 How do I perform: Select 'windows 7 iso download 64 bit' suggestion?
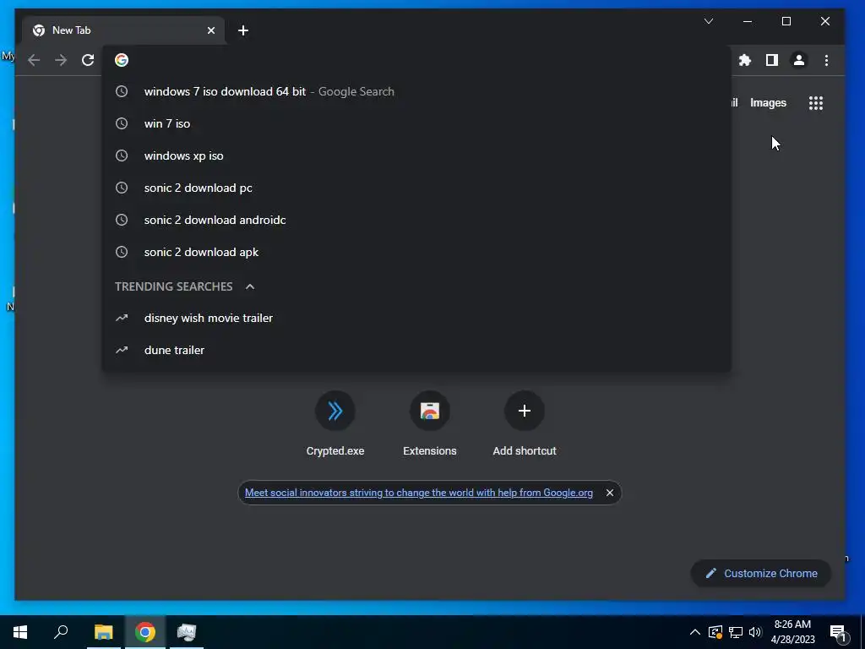pyautogui.click(x=416, y=91)
